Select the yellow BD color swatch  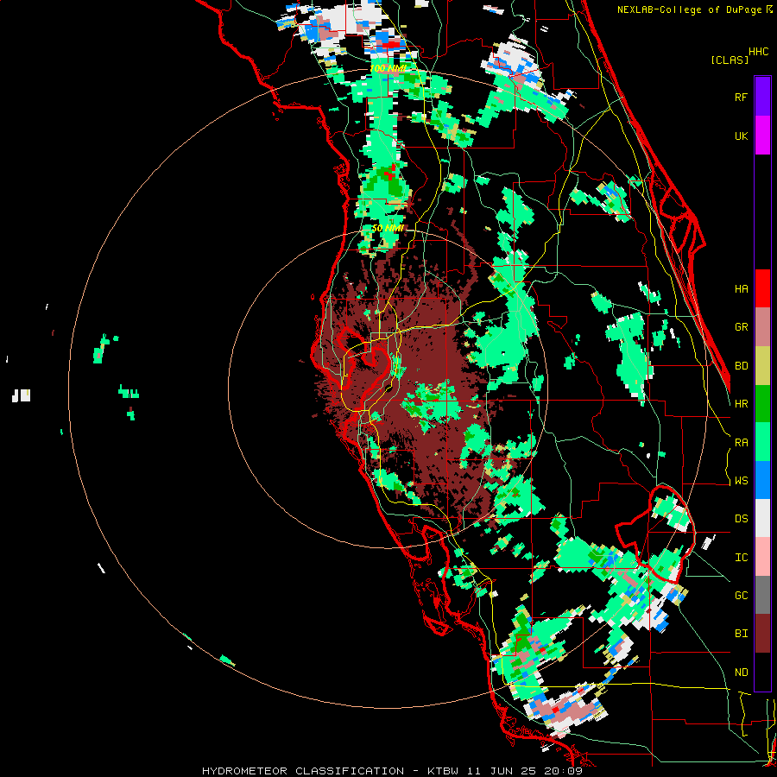pos(762,366)
